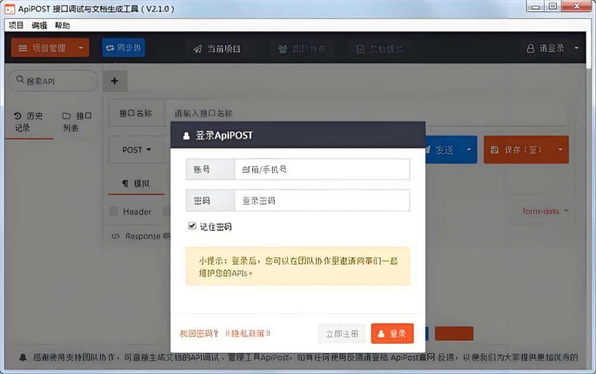The width and height of the screenshot is (596, 374).
Task: Click the 项目管理 project management button
Action: point(50,48)
